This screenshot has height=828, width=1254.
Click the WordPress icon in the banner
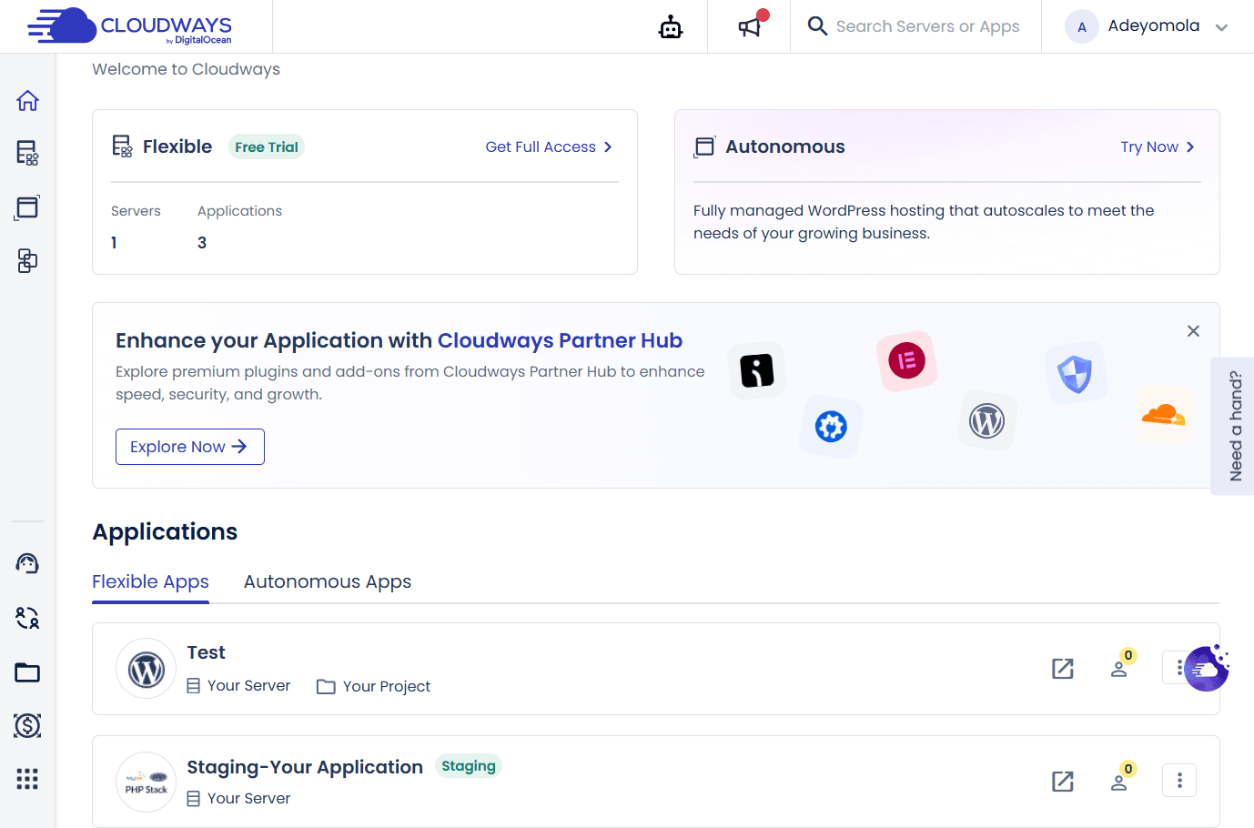(987, 421)
